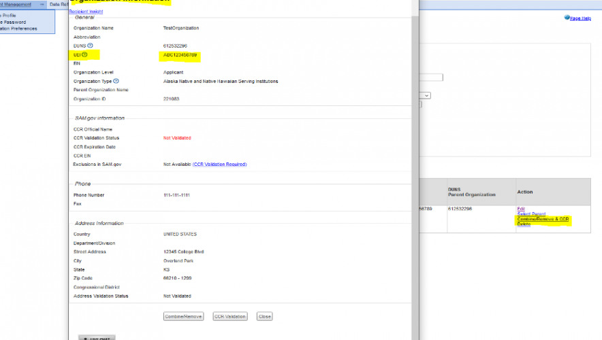Expand the dropdown in the background search form
The width and height of the screenshot is (602, 340).
pos(426,95)
